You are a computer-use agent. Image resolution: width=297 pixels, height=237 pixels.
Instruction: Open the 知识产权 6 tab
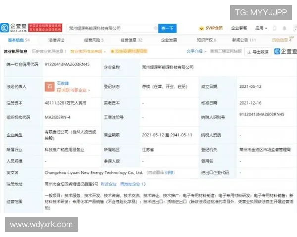point(206,40)
